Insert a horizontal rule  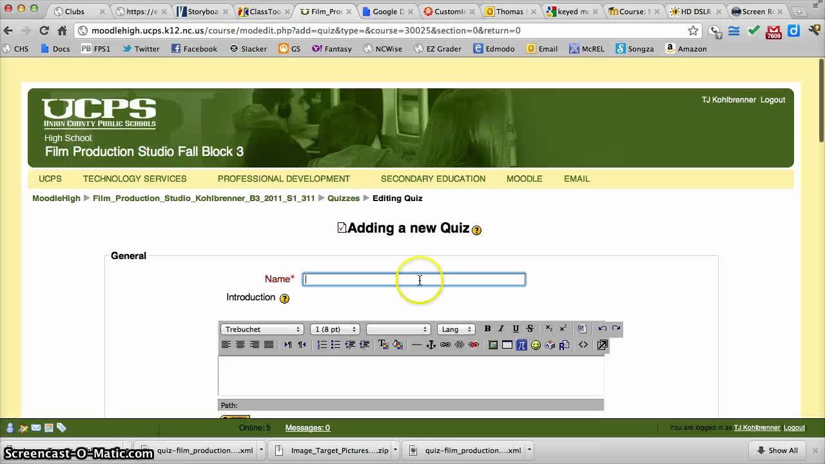[416, 345]
